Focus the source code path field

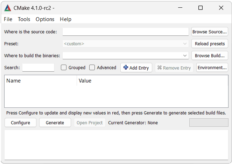(x=126, y=32)
